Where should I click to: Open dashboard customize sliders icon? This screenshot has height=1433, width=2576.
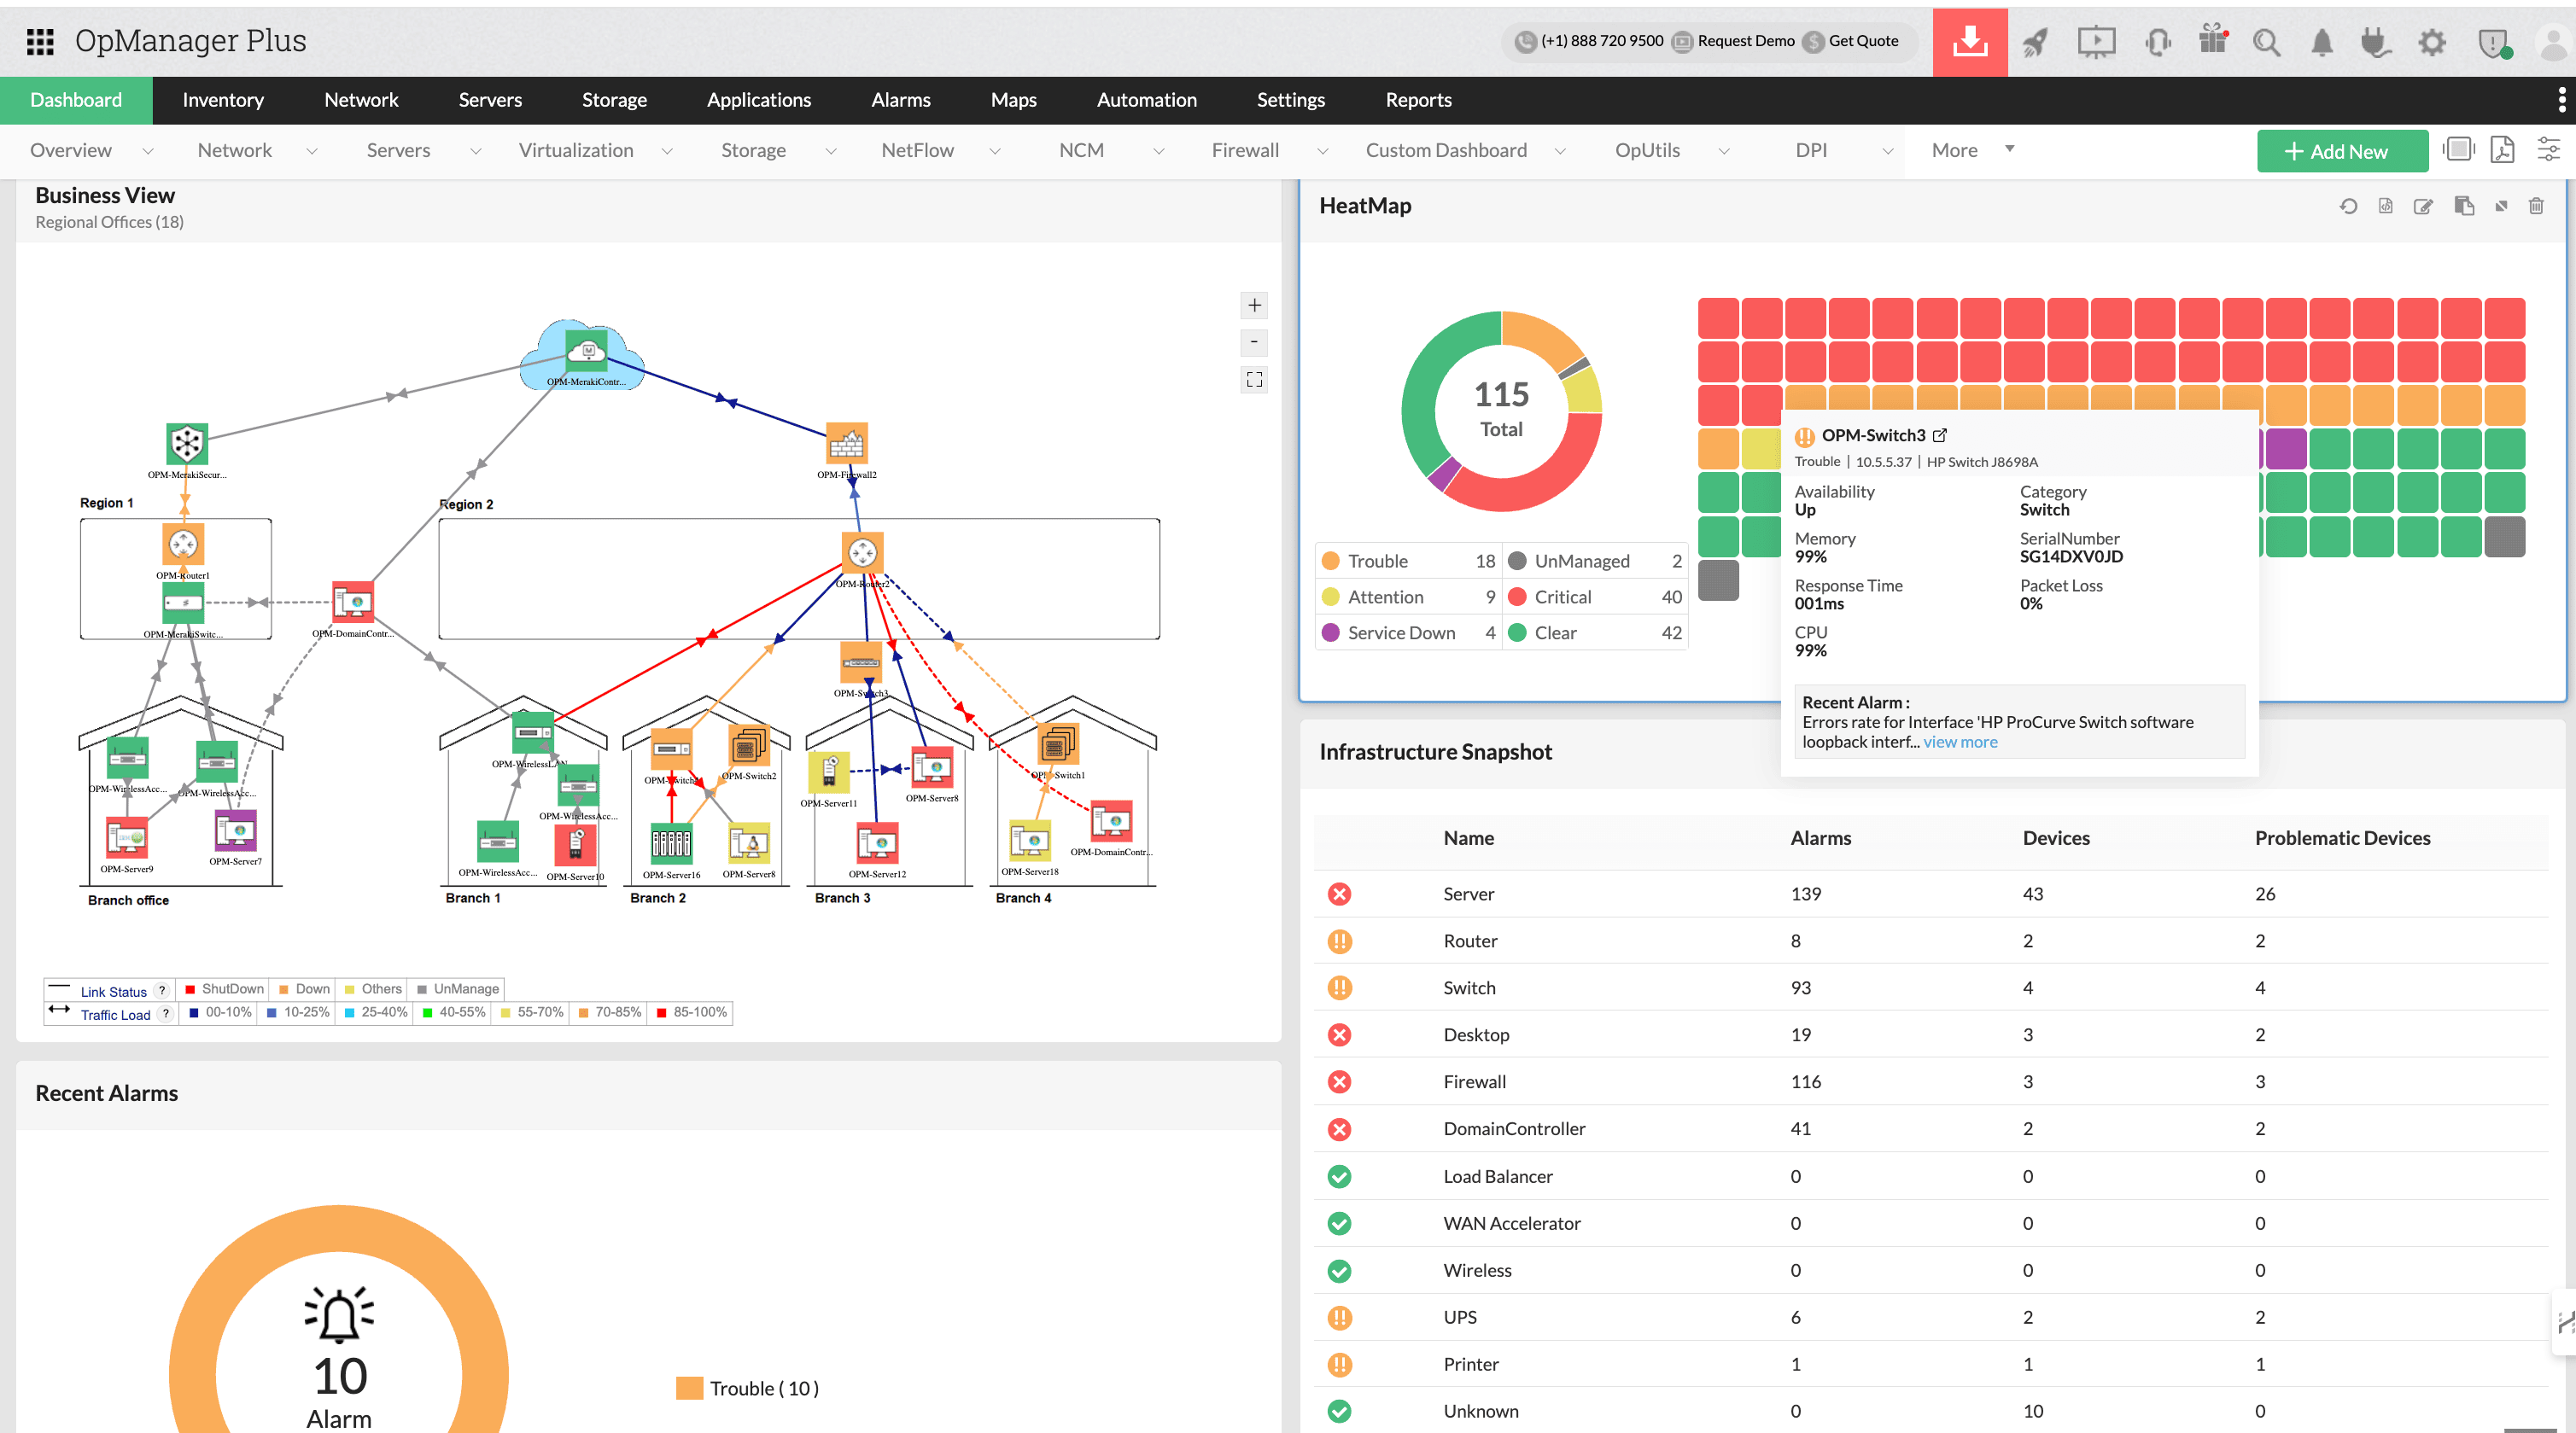coord(2549,150)
